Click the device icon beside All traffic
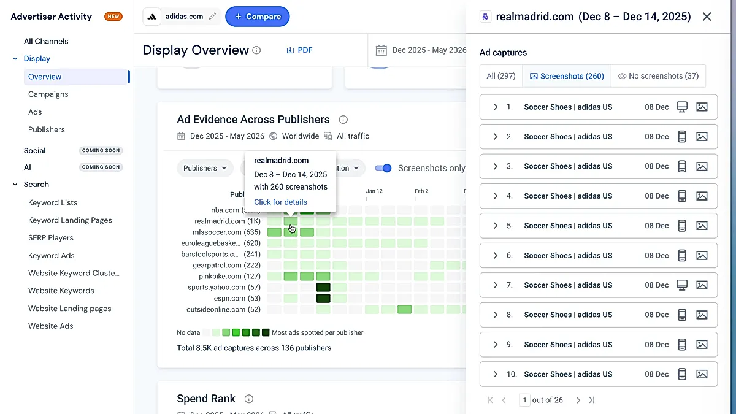This screenshot has height=414, width=736. tap(328, 136)
